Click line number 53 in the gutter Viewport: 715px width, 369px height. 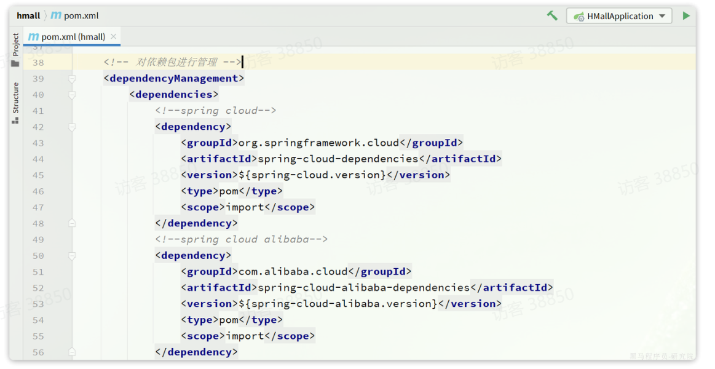click(38, 304)
